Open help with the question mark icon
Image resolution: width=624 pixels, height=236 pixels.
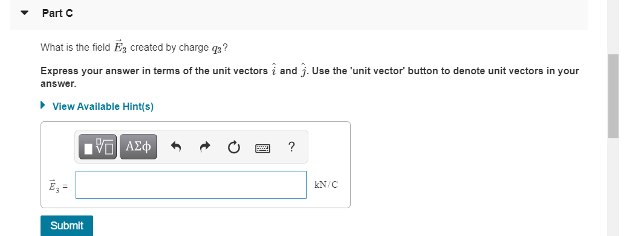pos(291,147)
